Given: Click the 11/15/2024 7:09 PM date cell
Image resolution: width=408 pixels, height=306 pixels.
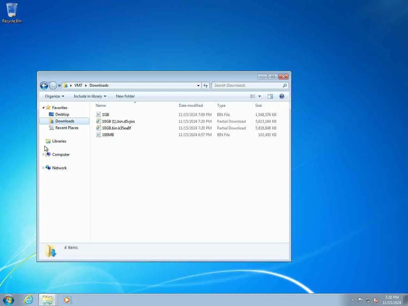Looking at the screenshot, I should (195, 115).
